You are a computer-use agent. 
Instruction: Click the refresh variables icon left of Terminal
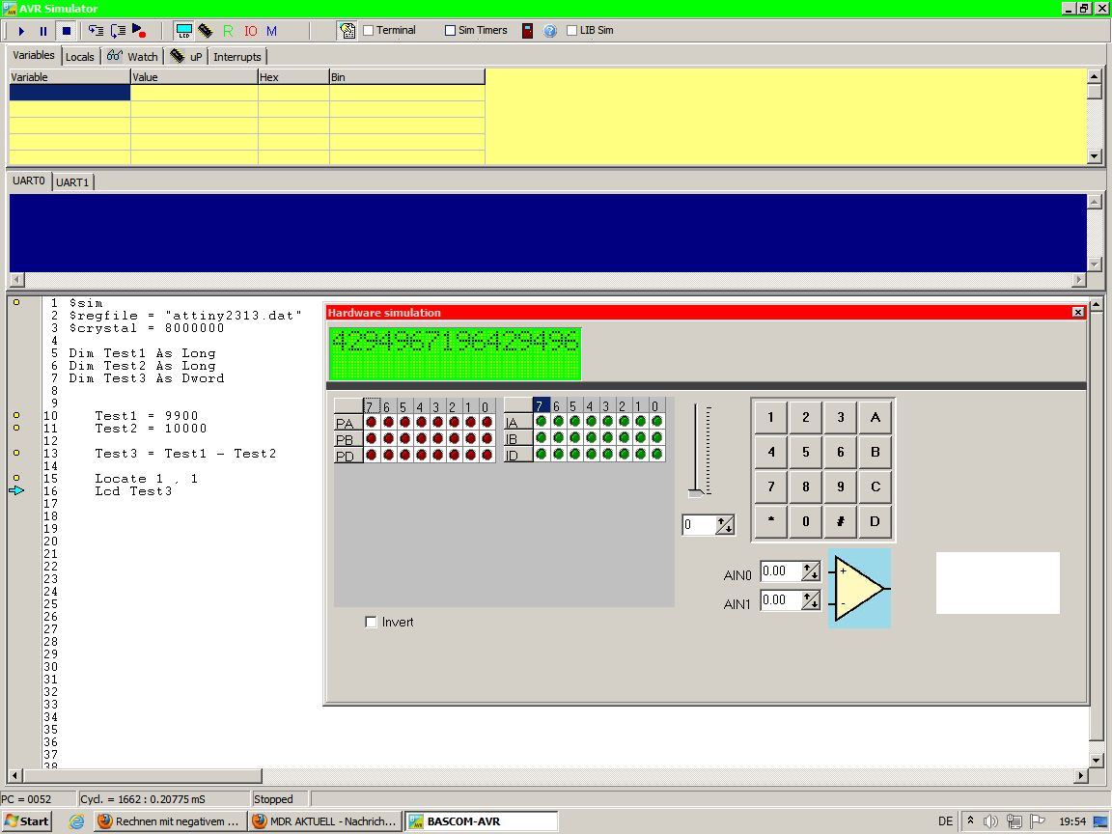347,31
